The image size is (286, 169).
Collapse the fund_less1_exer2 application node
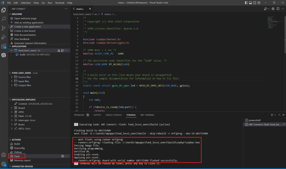pos(12,50)
